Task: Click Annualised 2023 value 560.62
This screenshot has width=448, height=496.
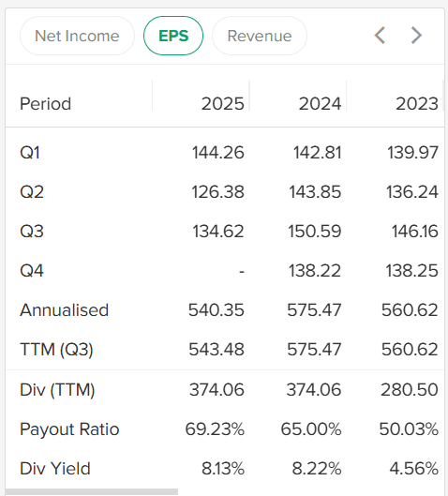Action: tap(410, 310)
